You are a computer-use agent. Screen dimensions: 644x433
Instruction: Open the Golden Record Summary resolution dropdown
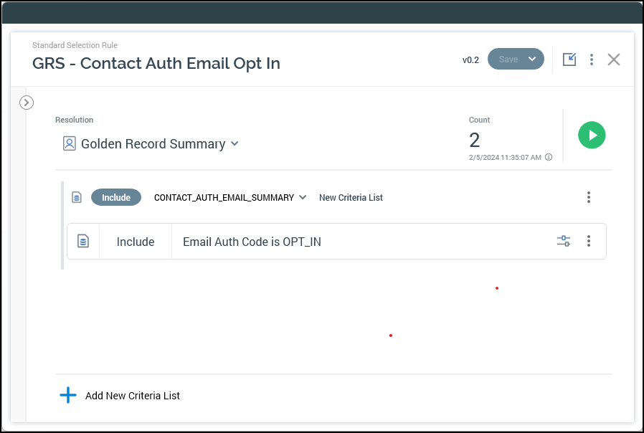click(x=234, y=144)
